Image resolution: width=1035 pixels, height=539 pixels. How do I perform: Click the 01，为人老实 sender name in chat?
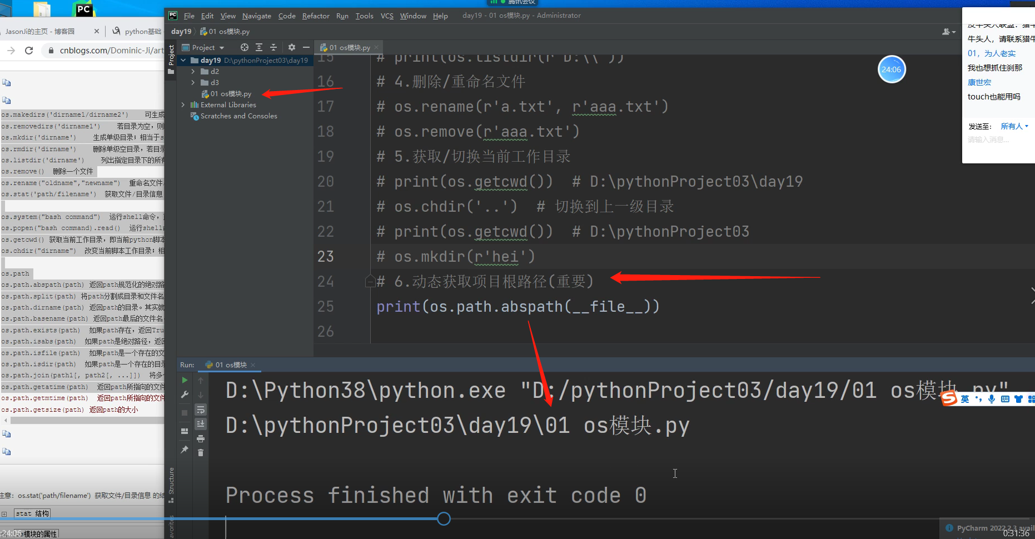click(x=992, y=53)
